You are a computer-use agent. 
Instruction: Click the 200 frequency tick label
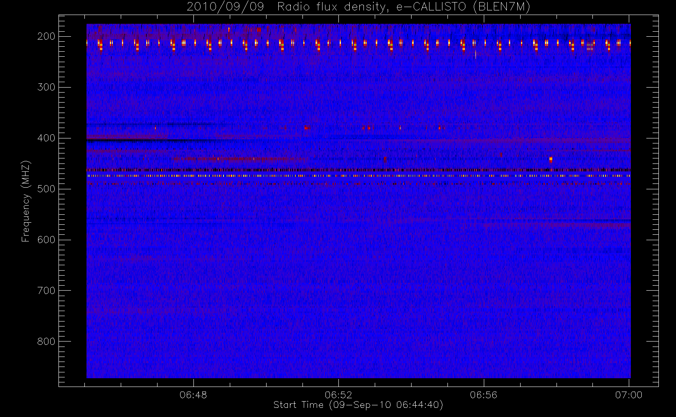tap(46, 36)
